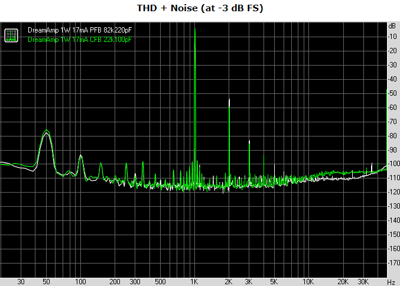Click the 30K frequency axis label
The image size is (400, 286).
tap(363, 282)
